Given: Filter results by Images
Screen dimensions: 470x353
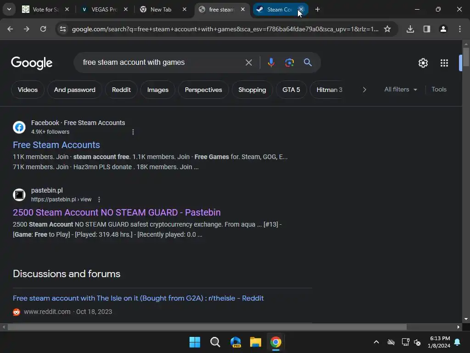Looking at the screenshot, I should (158, 90).
